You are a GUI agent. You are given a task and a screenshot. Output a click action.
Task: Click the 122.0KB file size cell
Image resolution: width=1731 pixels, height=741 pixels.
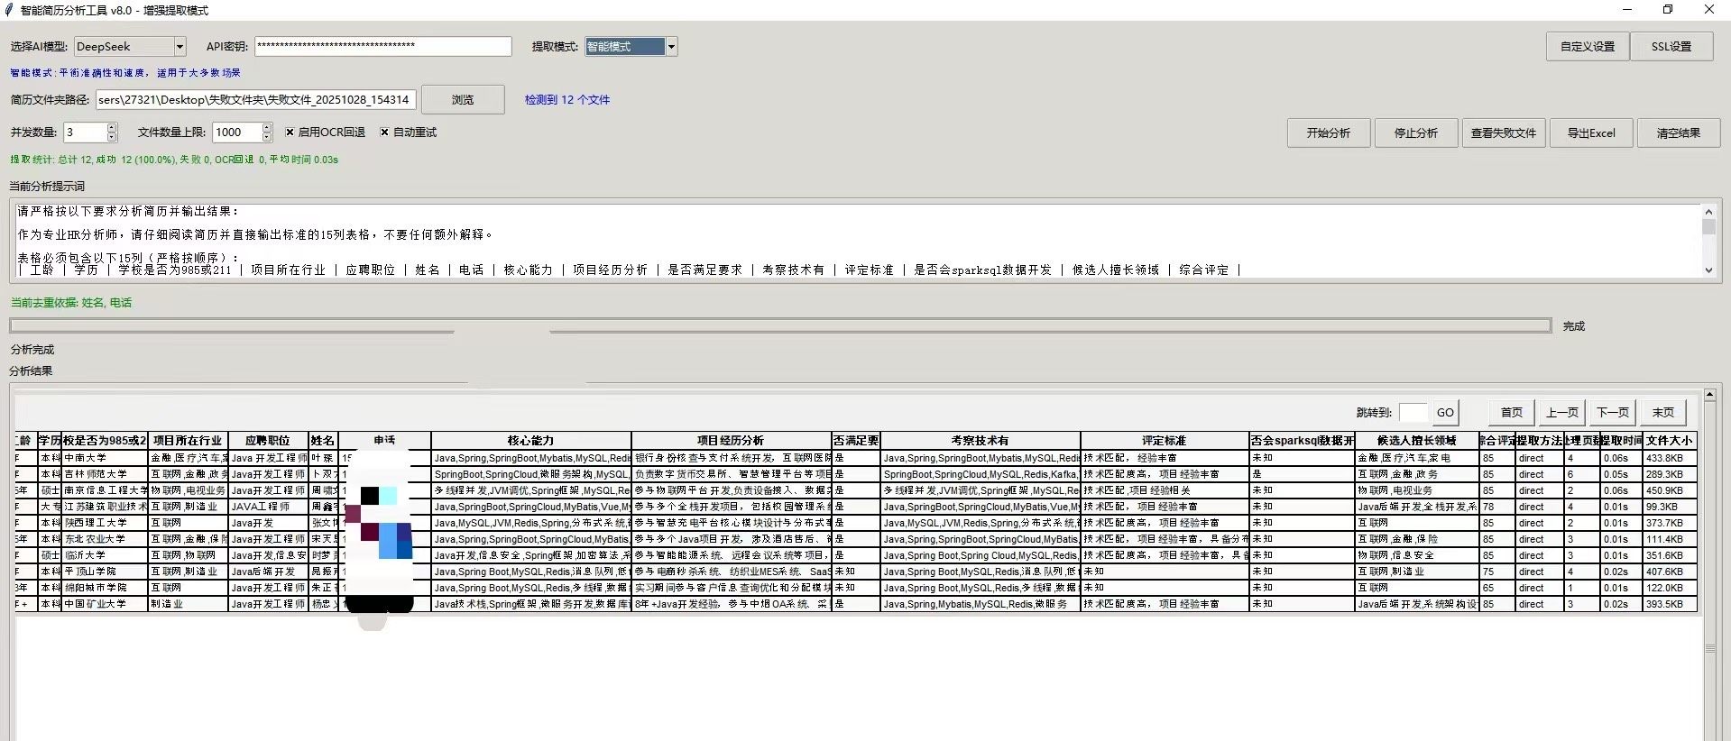point(1670,588)
